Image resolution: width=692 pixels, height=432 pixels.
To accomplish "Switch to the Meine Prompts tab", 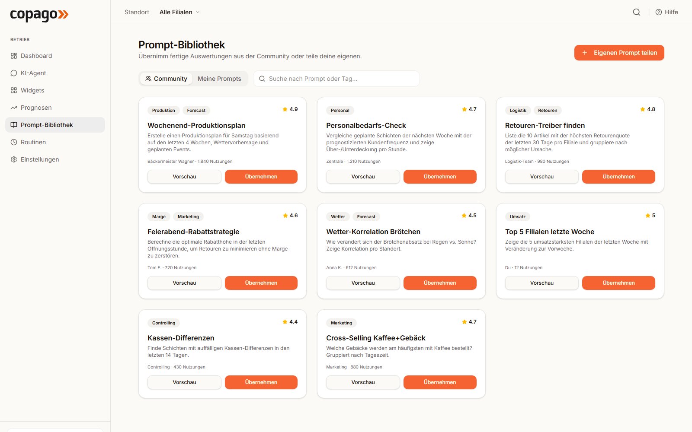I will pyautogui.click(x=219, y=79).
